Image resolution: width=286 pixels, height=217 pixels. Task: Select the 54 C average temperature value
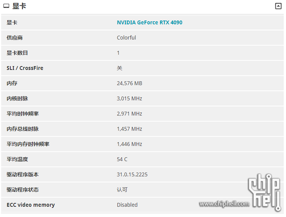click(x=122, y=159)
